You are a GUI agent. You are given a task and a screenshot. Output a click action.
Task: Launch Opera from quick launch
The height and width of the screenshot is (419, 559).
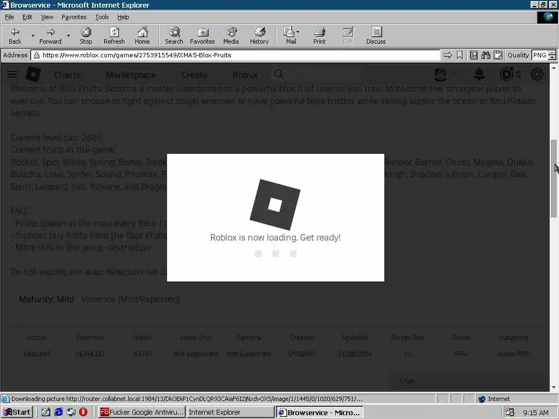[x=83, y=412]
